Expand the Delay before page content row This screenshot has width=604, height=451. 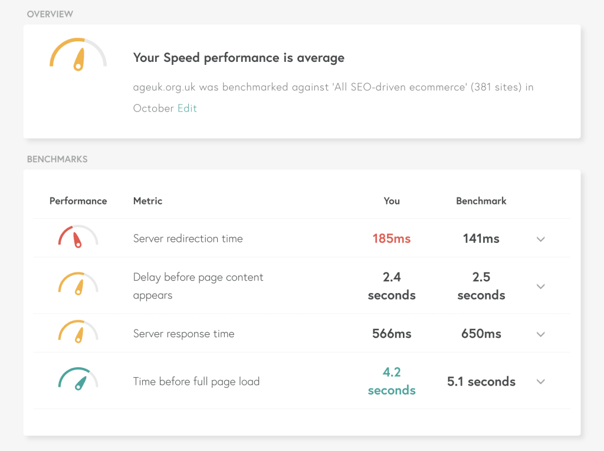pos(541,287)
